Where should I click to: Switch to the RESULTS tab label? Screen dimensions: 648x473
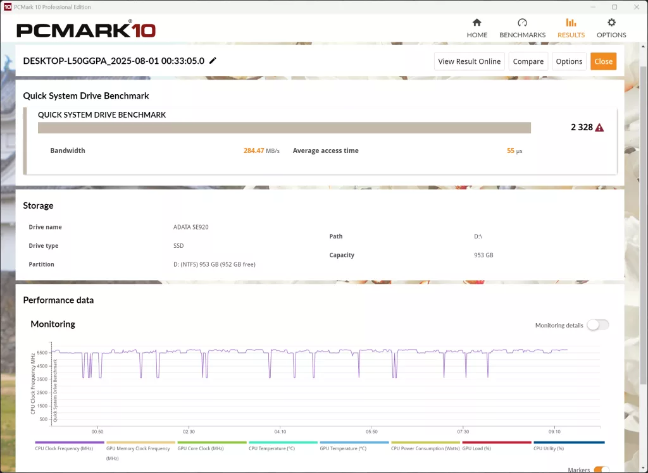(571, 35)
